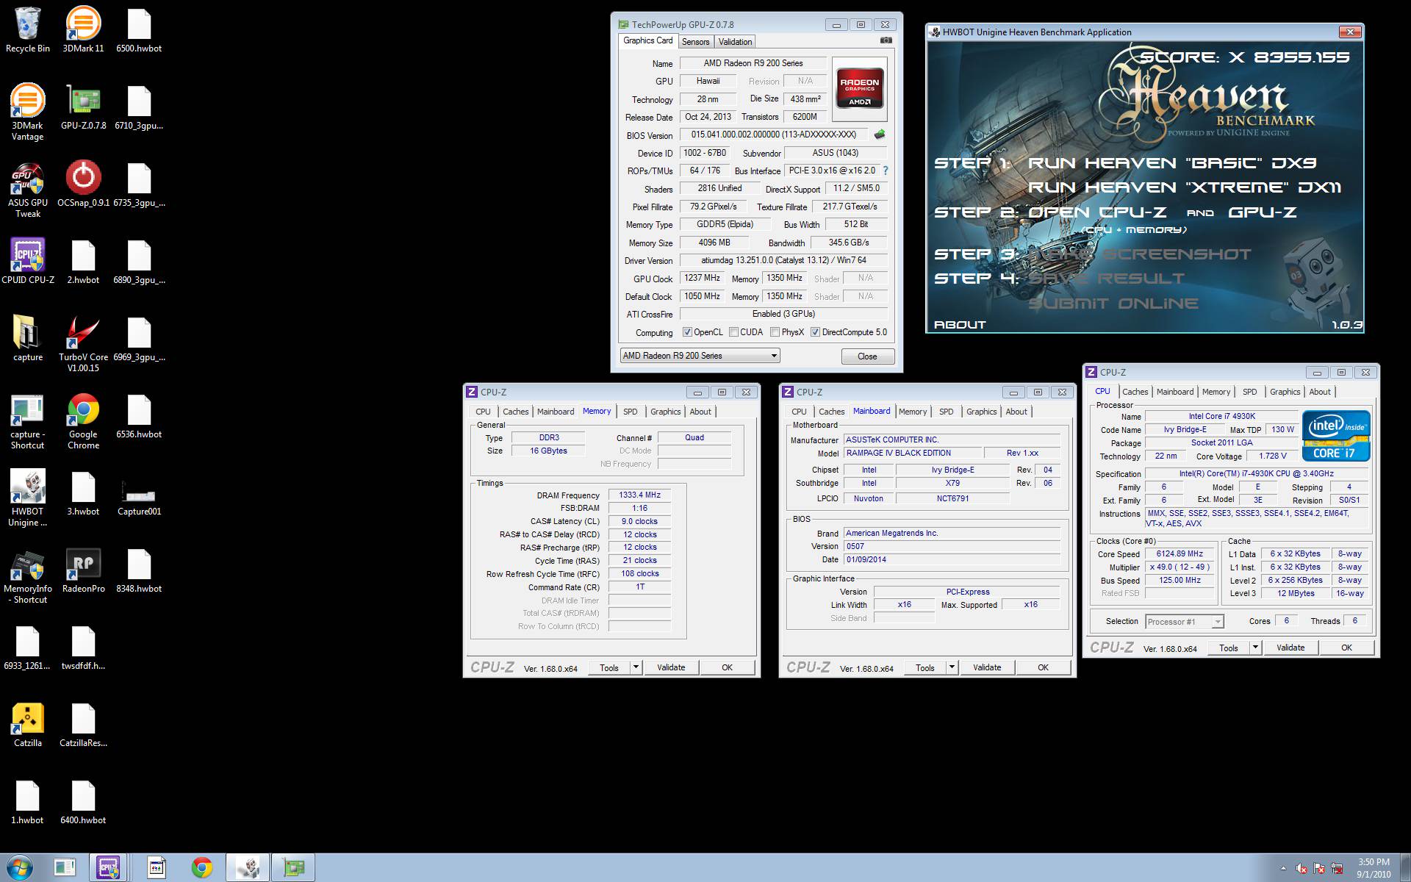Click the AMD Radeon Graphics logo
The image size is (1411, 882).
tap(860, 89)
